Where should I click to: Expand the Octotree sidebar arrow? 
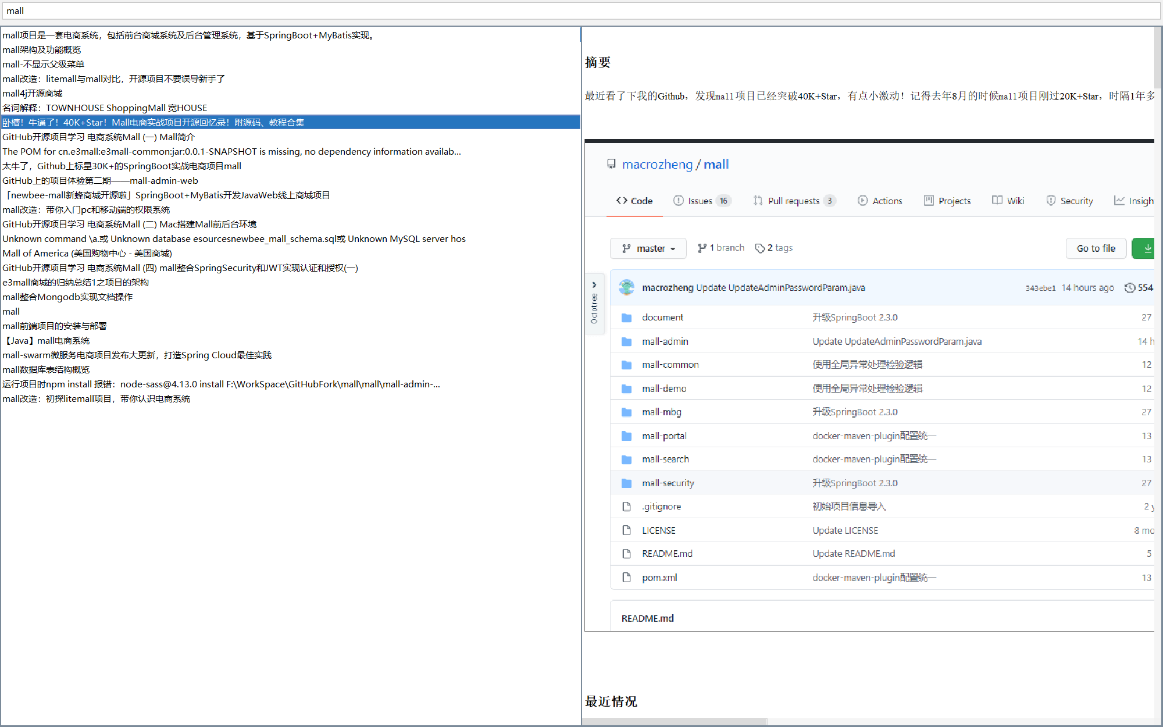coord(594,285)
